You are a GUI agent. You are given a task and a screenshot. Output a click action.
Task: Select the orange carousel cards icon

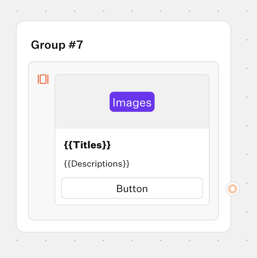coord(43,79)
